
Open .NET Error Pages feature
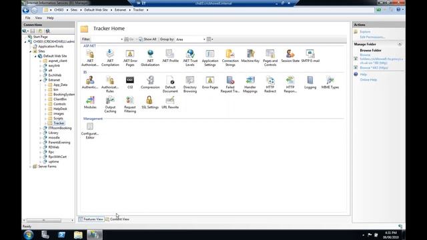coord(130,58)
